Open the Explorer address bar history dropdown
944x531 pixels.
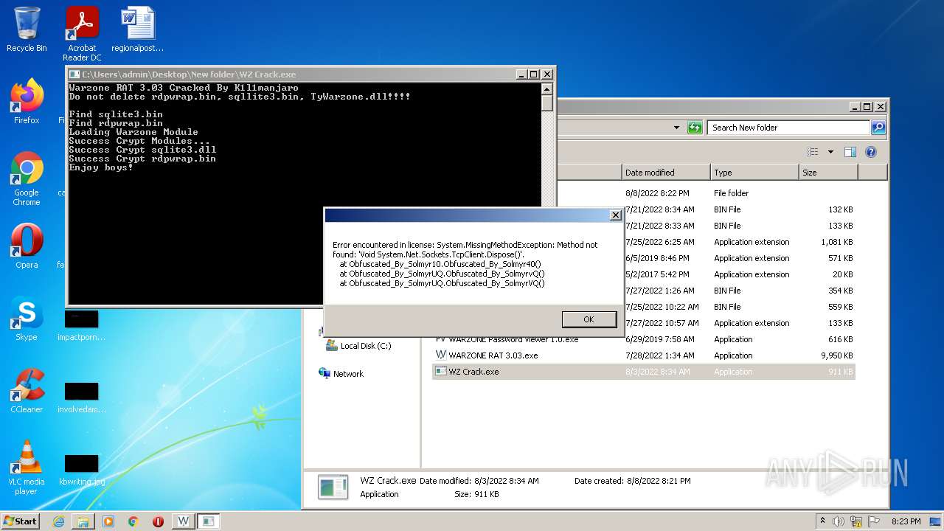pyautogui.click(x=676, y=128)
